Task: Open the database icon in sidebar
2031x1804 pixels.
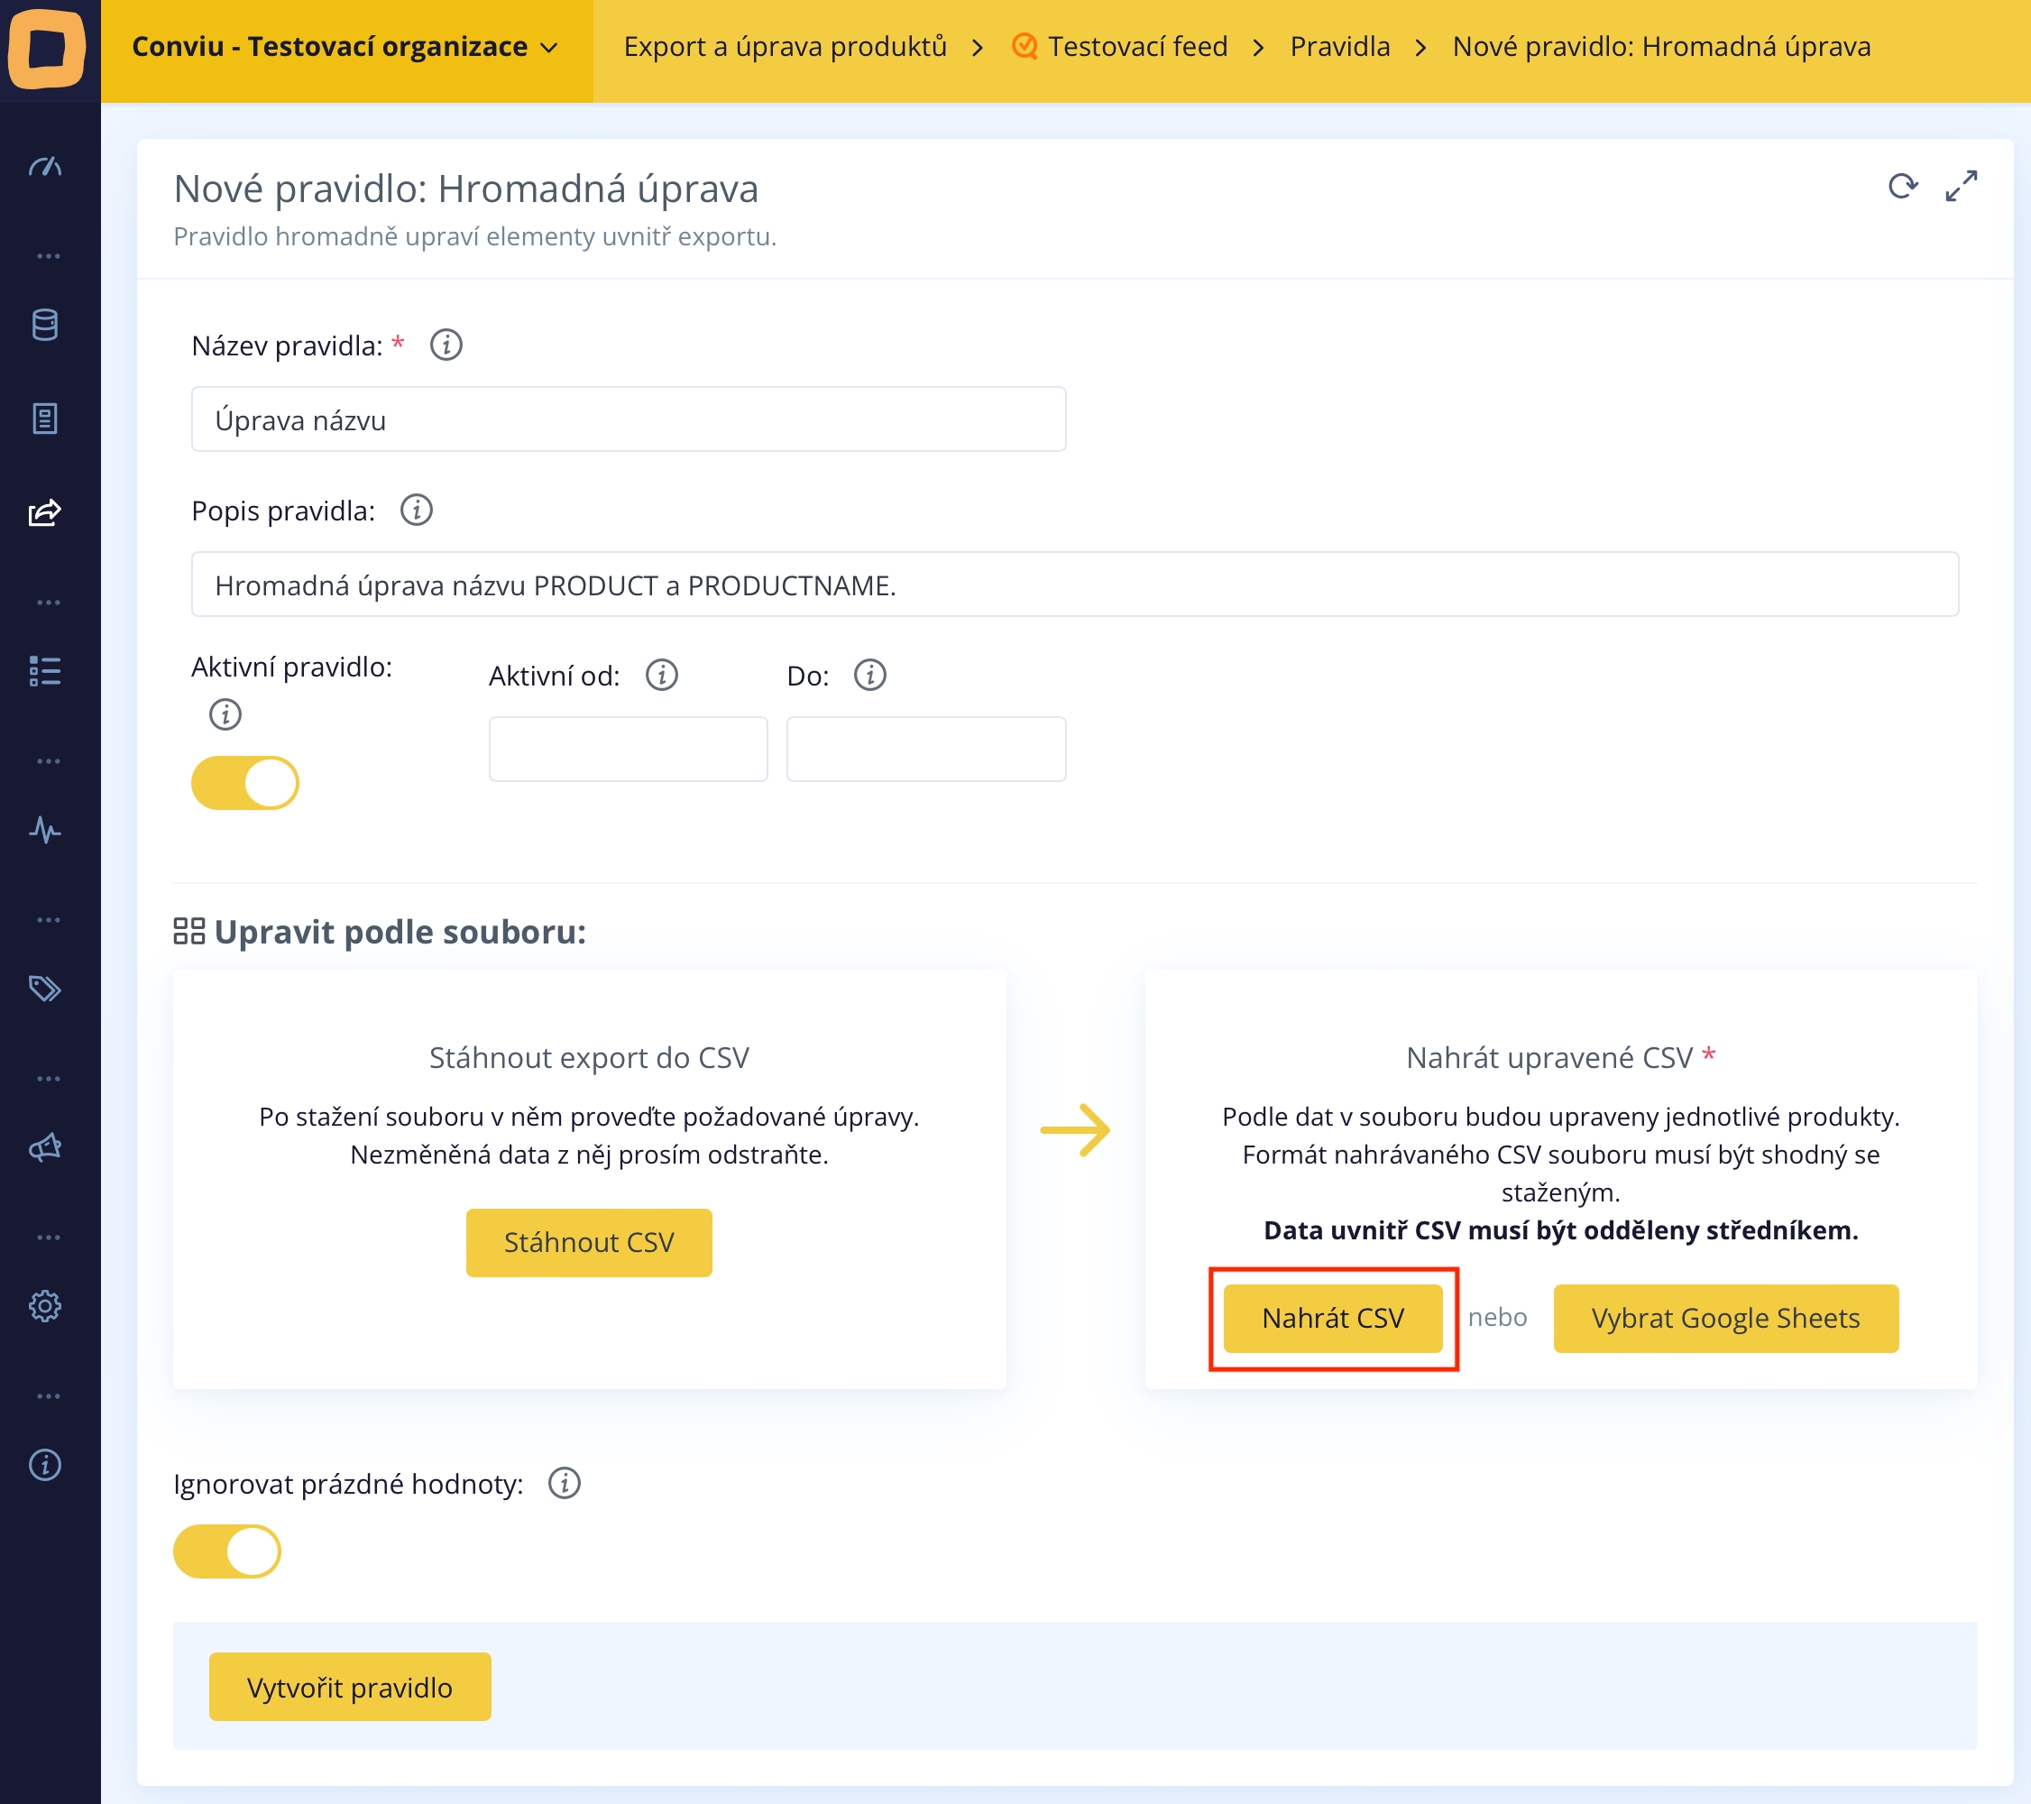Action: pos(45,325)
